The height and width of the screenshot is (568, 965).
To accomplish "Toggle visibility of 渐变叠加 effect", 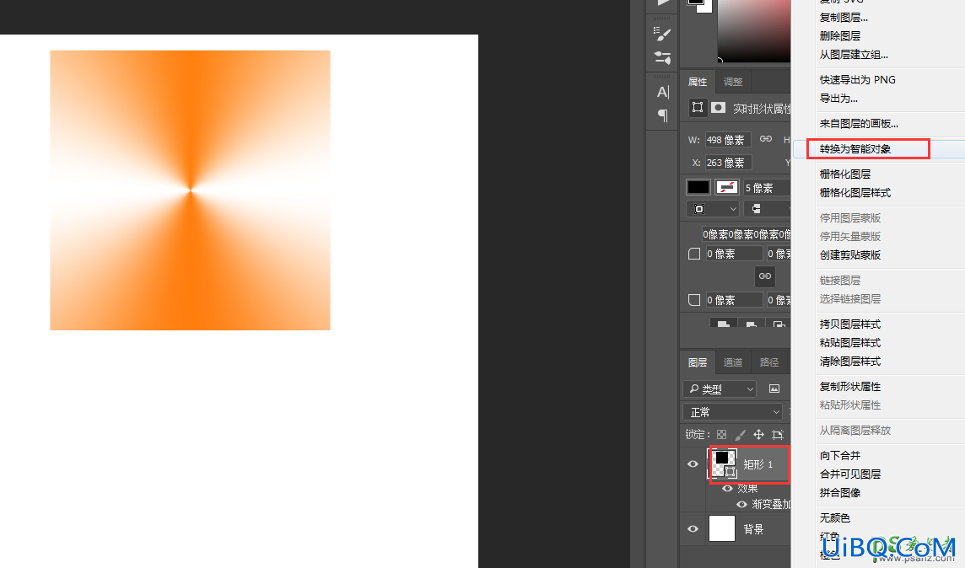I will 741,504.
